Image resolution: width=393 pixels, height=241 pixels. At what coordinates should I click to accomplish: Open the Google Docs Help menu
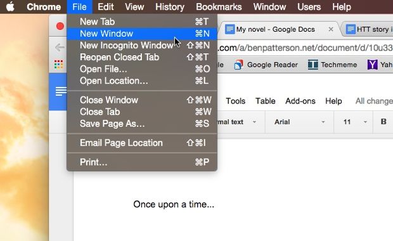coord(333,101)
